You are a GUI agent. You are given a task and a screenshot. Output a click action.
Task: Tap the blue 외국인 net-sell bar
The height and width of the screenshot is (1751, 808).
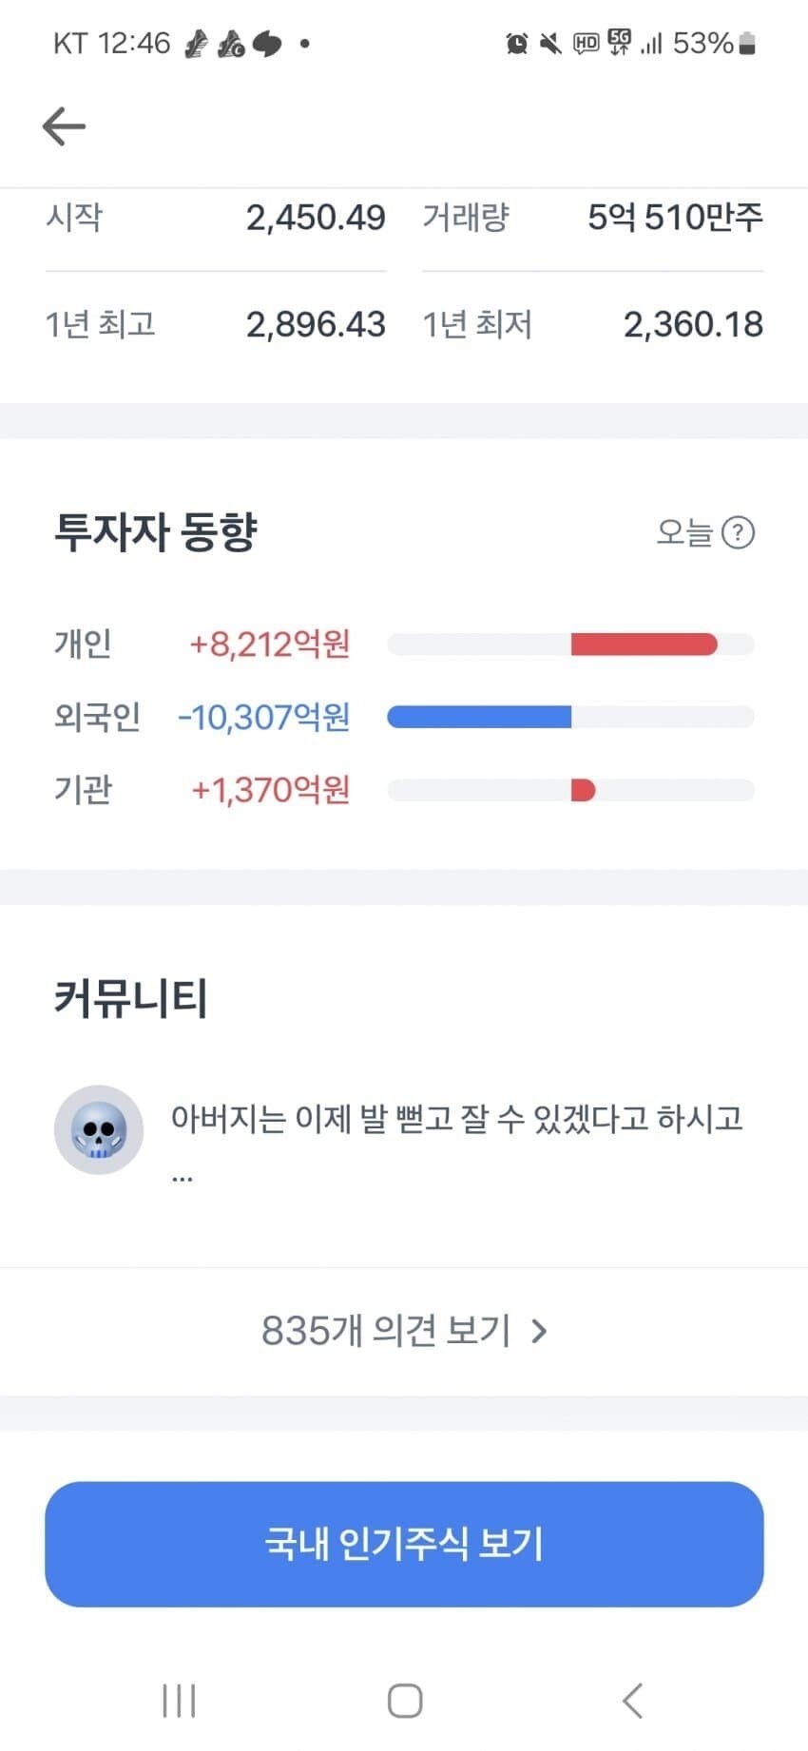coord(479,717)
